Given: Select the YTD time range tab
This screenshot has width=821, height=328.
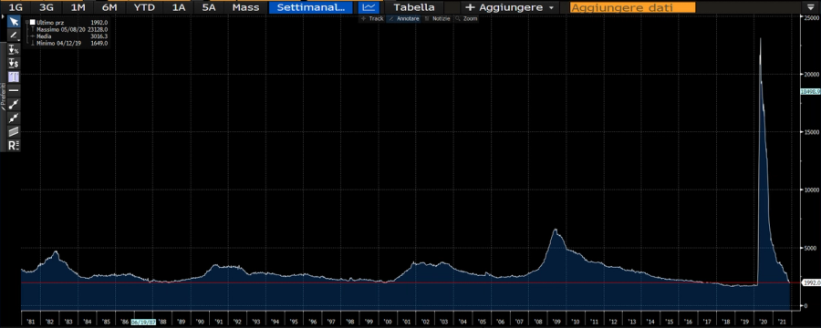Looking at the screenshot, I should coord(144,7).
